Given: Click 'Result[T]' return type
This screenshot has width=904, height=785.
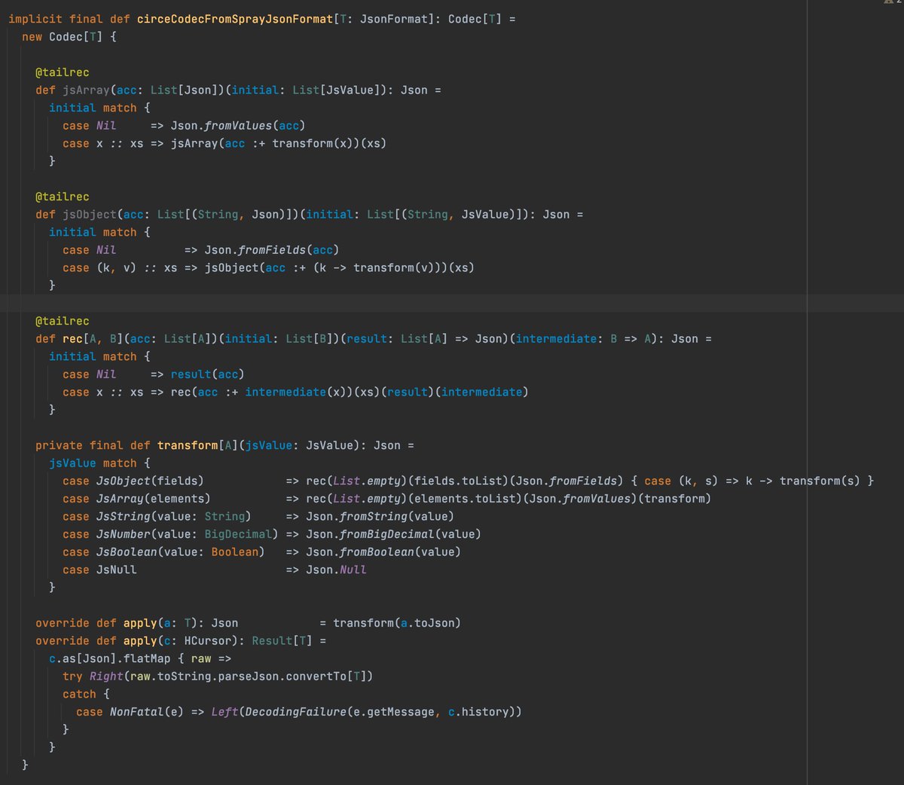Looking at the screenshot, I should click(282, 640).
